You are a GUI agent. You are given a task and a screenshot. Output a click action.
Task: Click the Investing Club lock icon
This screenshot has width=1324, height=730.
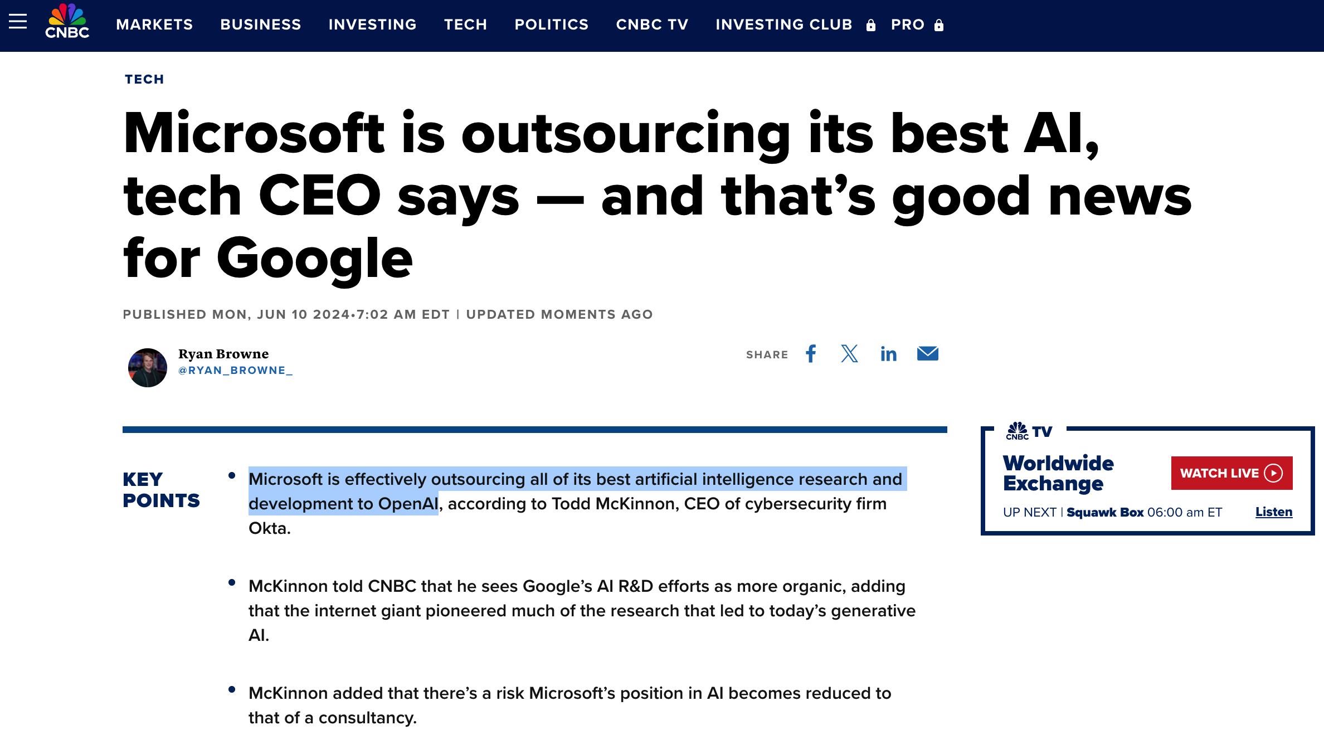871,25
